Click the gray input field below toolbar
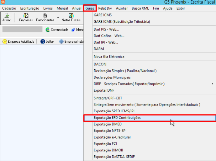 (x=22, y=29)
